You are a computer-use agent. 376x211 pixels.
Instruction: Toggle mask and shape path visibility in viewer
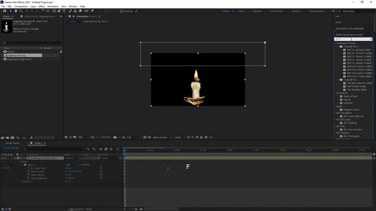tap(97, 137)
